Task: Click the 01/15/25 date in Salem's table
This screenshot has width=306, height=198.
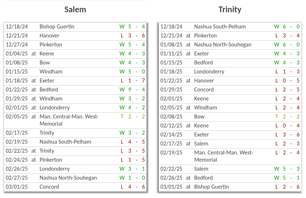Action: click(x=17, y=72)
